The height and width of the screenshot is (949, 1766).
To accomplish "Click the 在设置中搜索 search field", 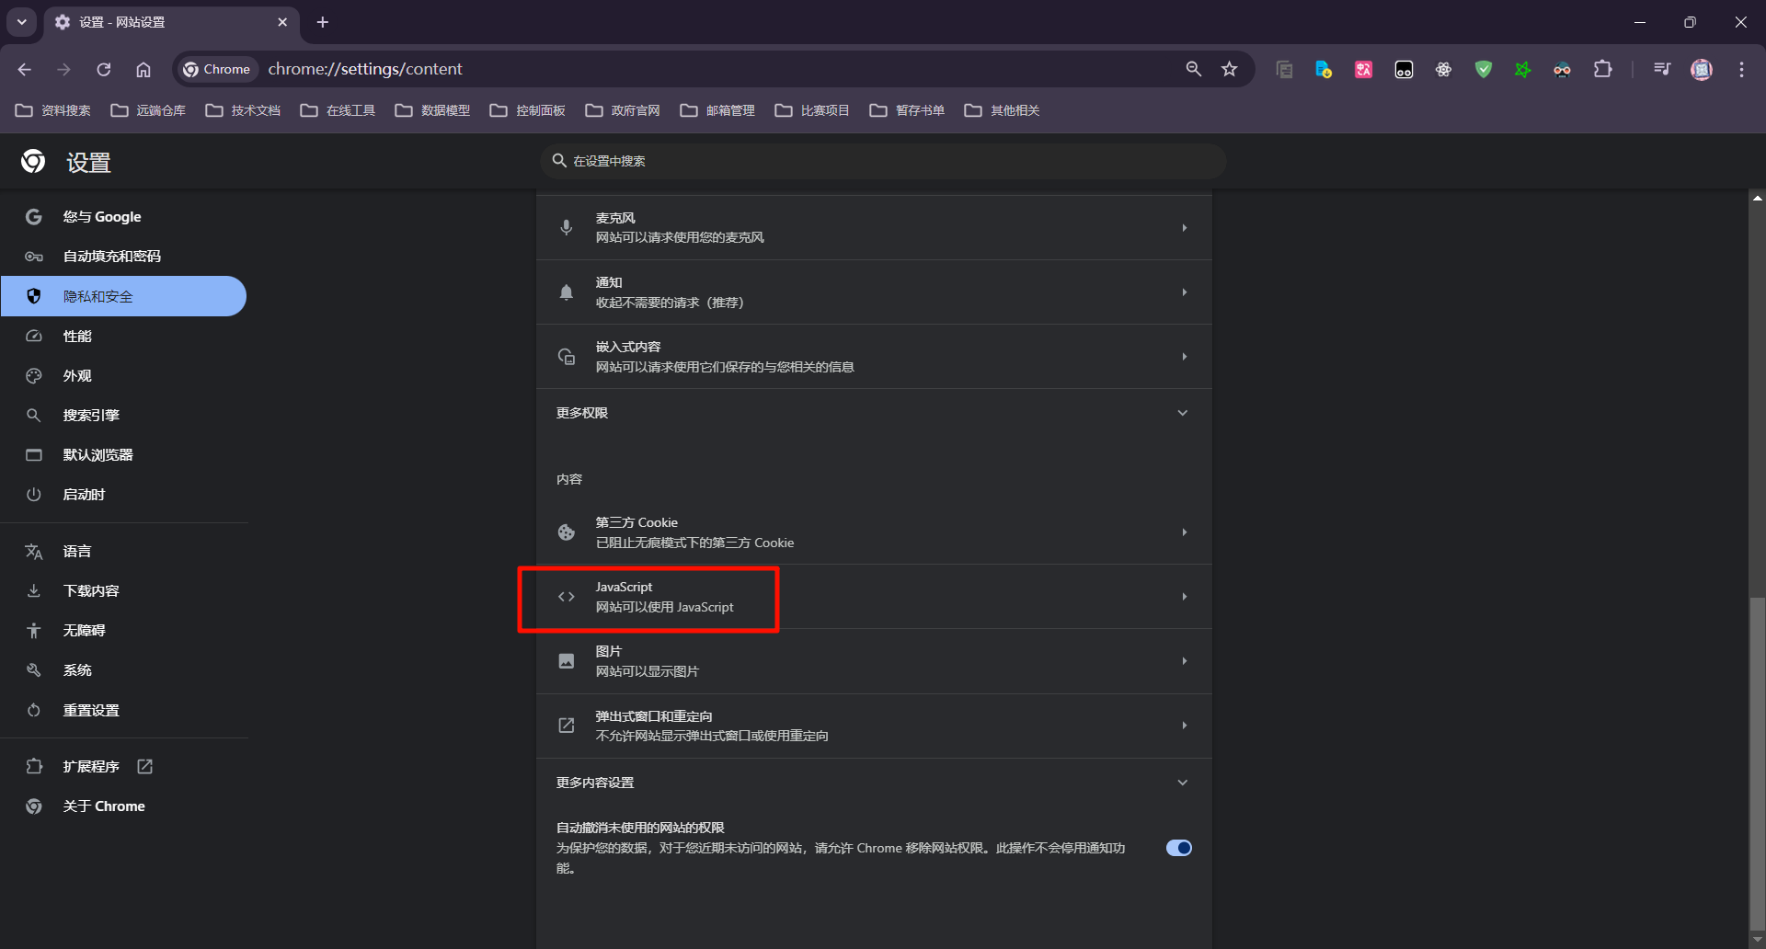I will (x=883, y=161).
